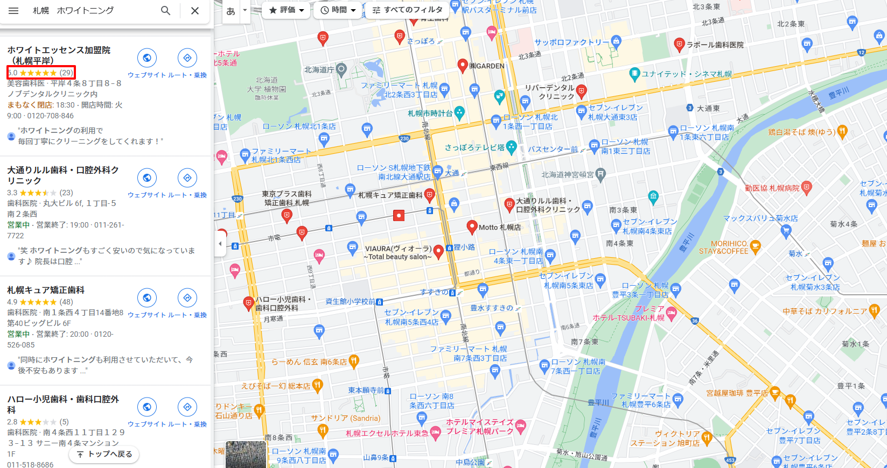Click the トップへ戻る back to top button

click(x=104, y=454)
